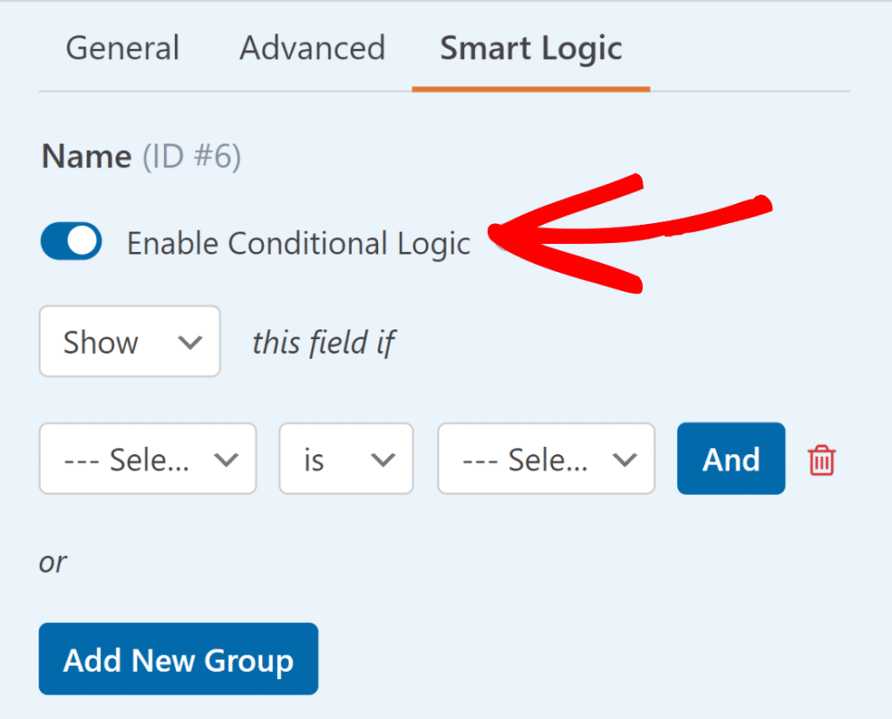Image resolution: width=892 pixels, height=719 pixels.
Task: Remove the condition rule via red trash icon
Action: (820, 458)
